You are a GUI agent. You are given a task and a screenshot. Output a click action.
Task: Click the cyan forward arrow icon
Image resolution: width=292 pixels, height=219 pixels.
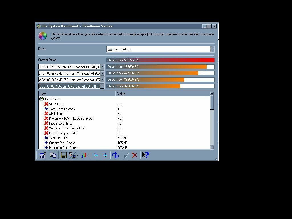point(105,155)
